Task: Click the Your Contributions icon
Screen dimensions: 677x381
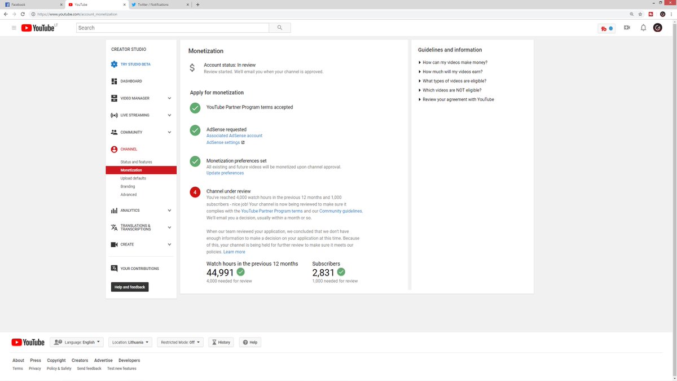Action: 115,269
